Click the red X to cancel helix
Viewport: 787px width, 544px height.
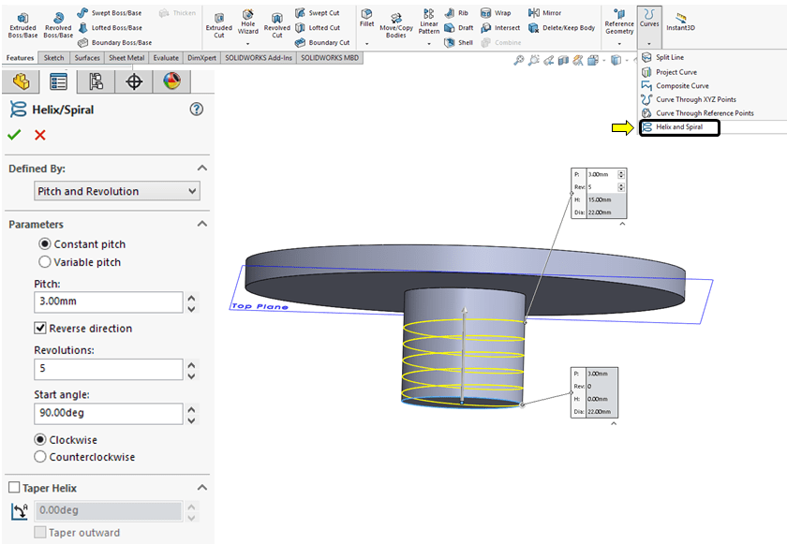tap(40, 136)
